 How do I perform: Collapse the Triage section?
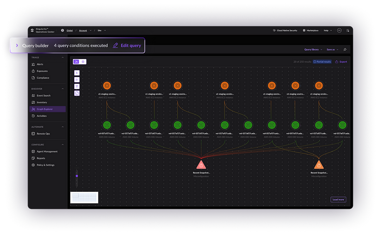(x=63, y=58)
